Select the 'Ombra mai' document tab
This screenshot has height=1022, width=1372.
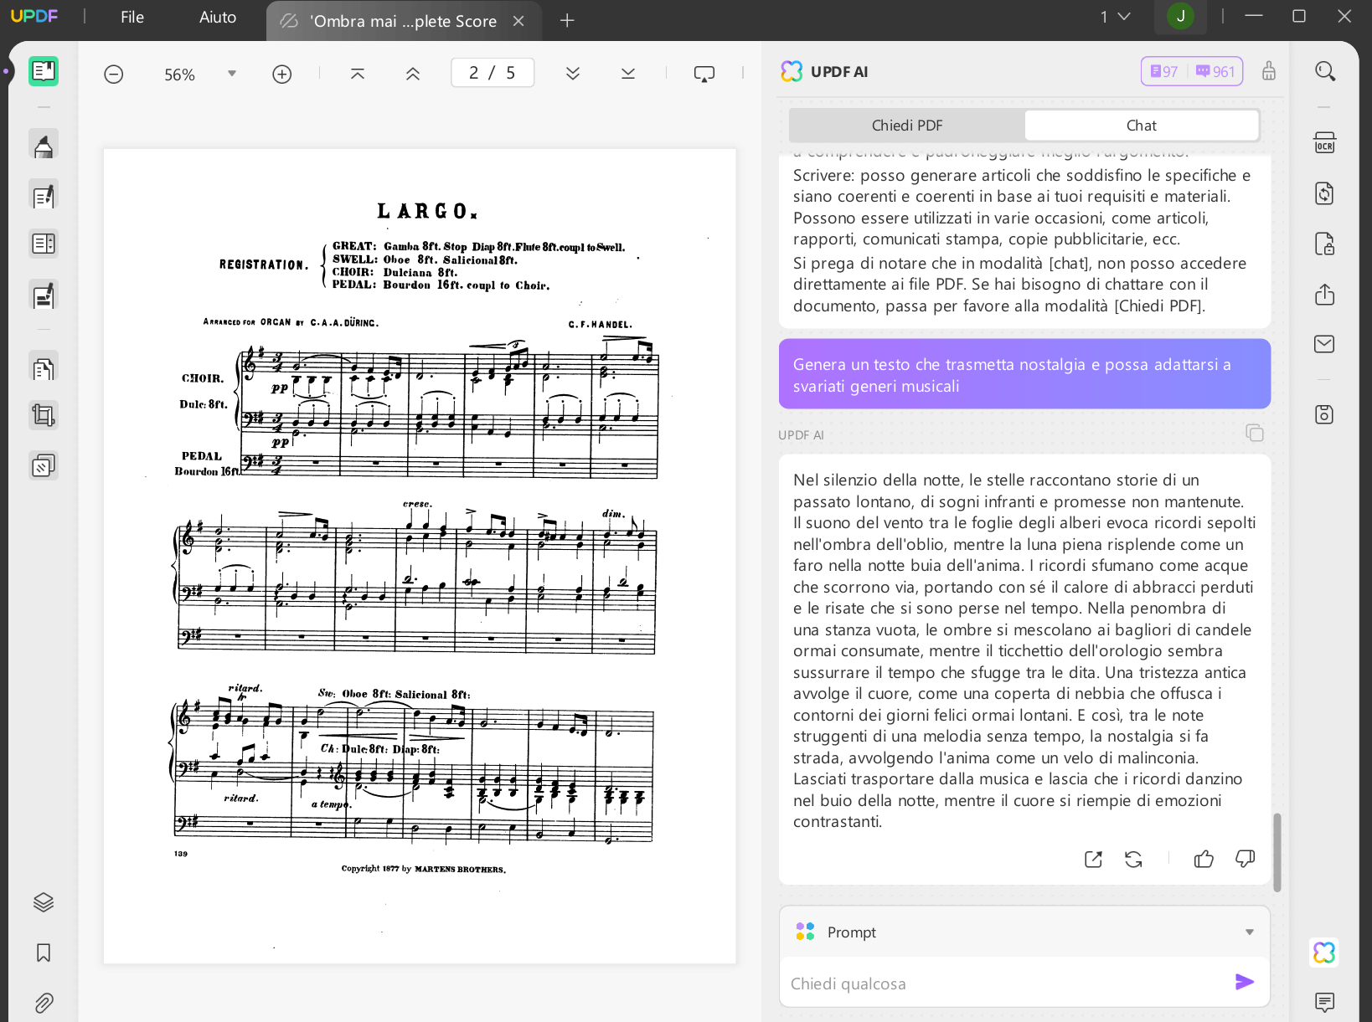point(403,21)
